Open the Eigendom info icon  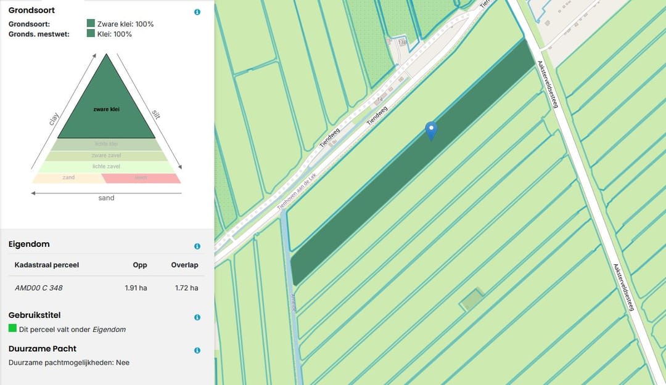[197, 246]
